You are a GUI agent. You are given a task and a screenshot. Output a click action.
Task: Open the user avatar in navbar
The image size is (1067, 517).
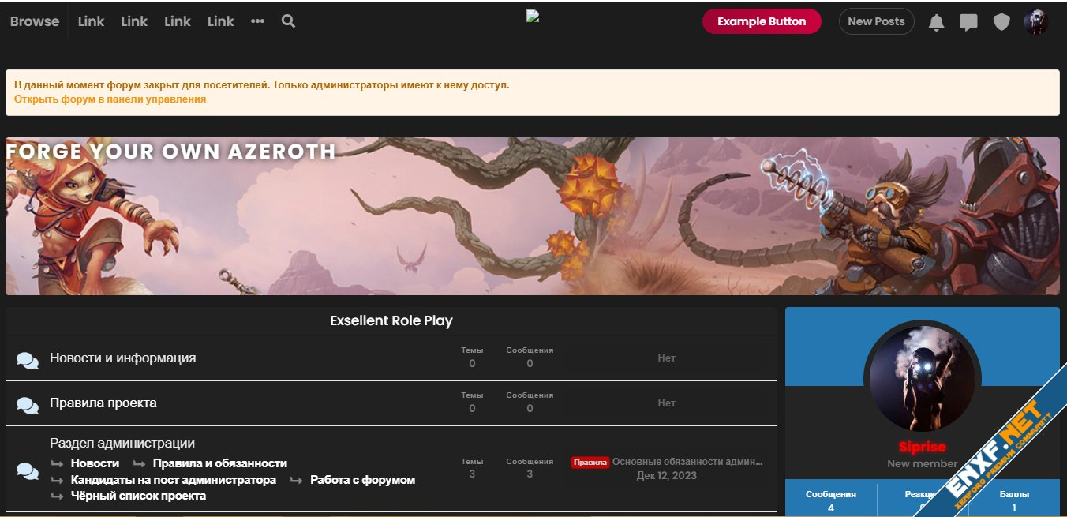[1035, 22]
